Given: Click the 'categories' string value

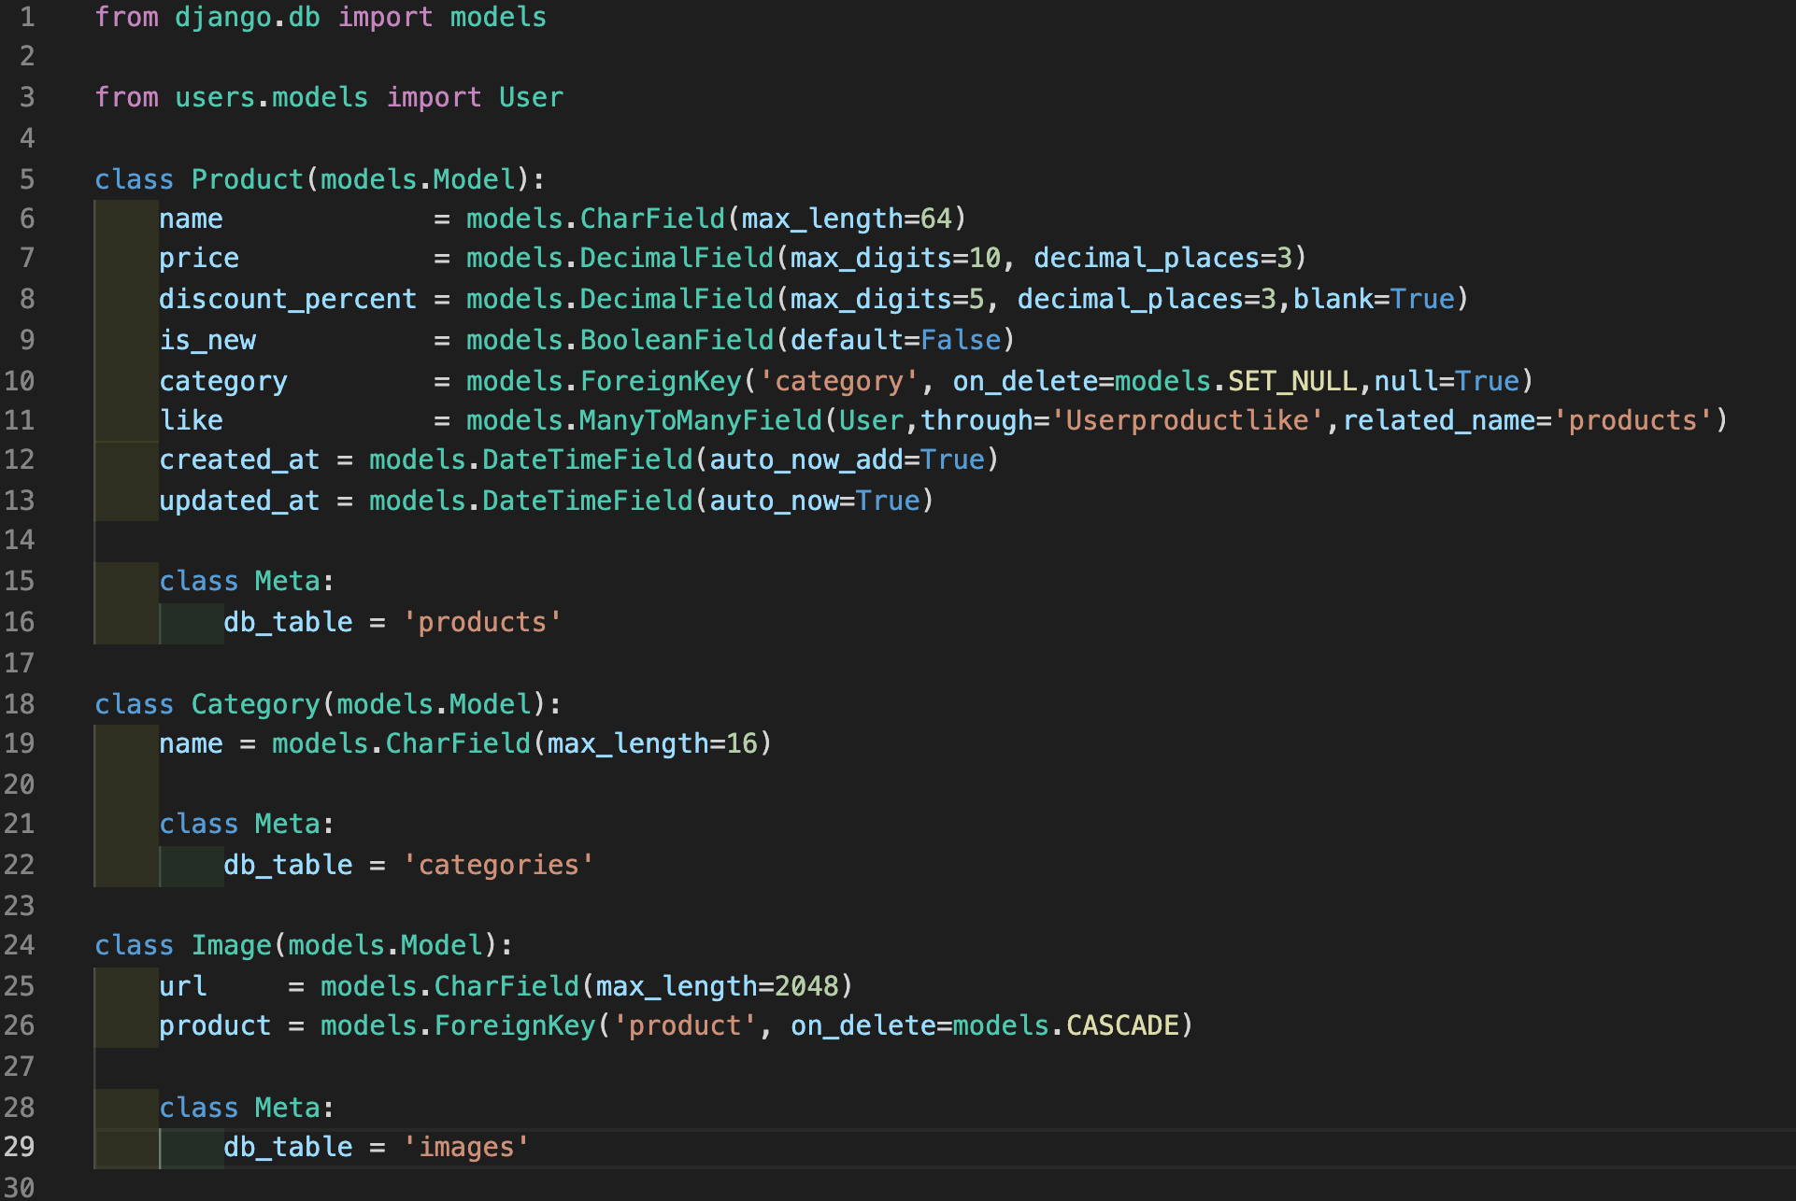Looking at the screenshot, I should [x=498, y=865].
